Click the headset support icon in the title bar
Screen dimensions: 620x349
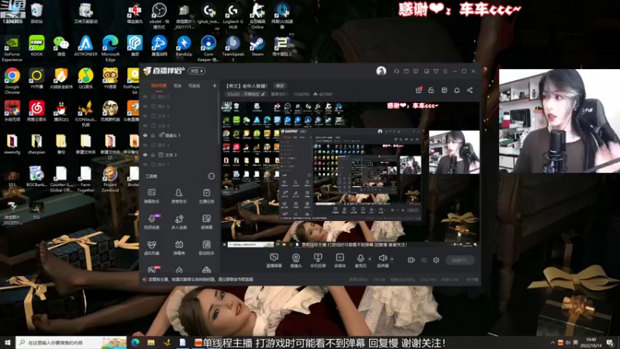pos(397,71)
